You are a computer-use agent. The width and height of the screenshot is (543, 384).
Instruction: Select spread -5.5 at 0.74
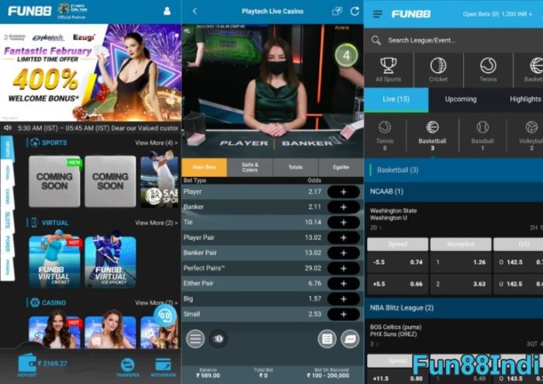[x=397, y=262]
